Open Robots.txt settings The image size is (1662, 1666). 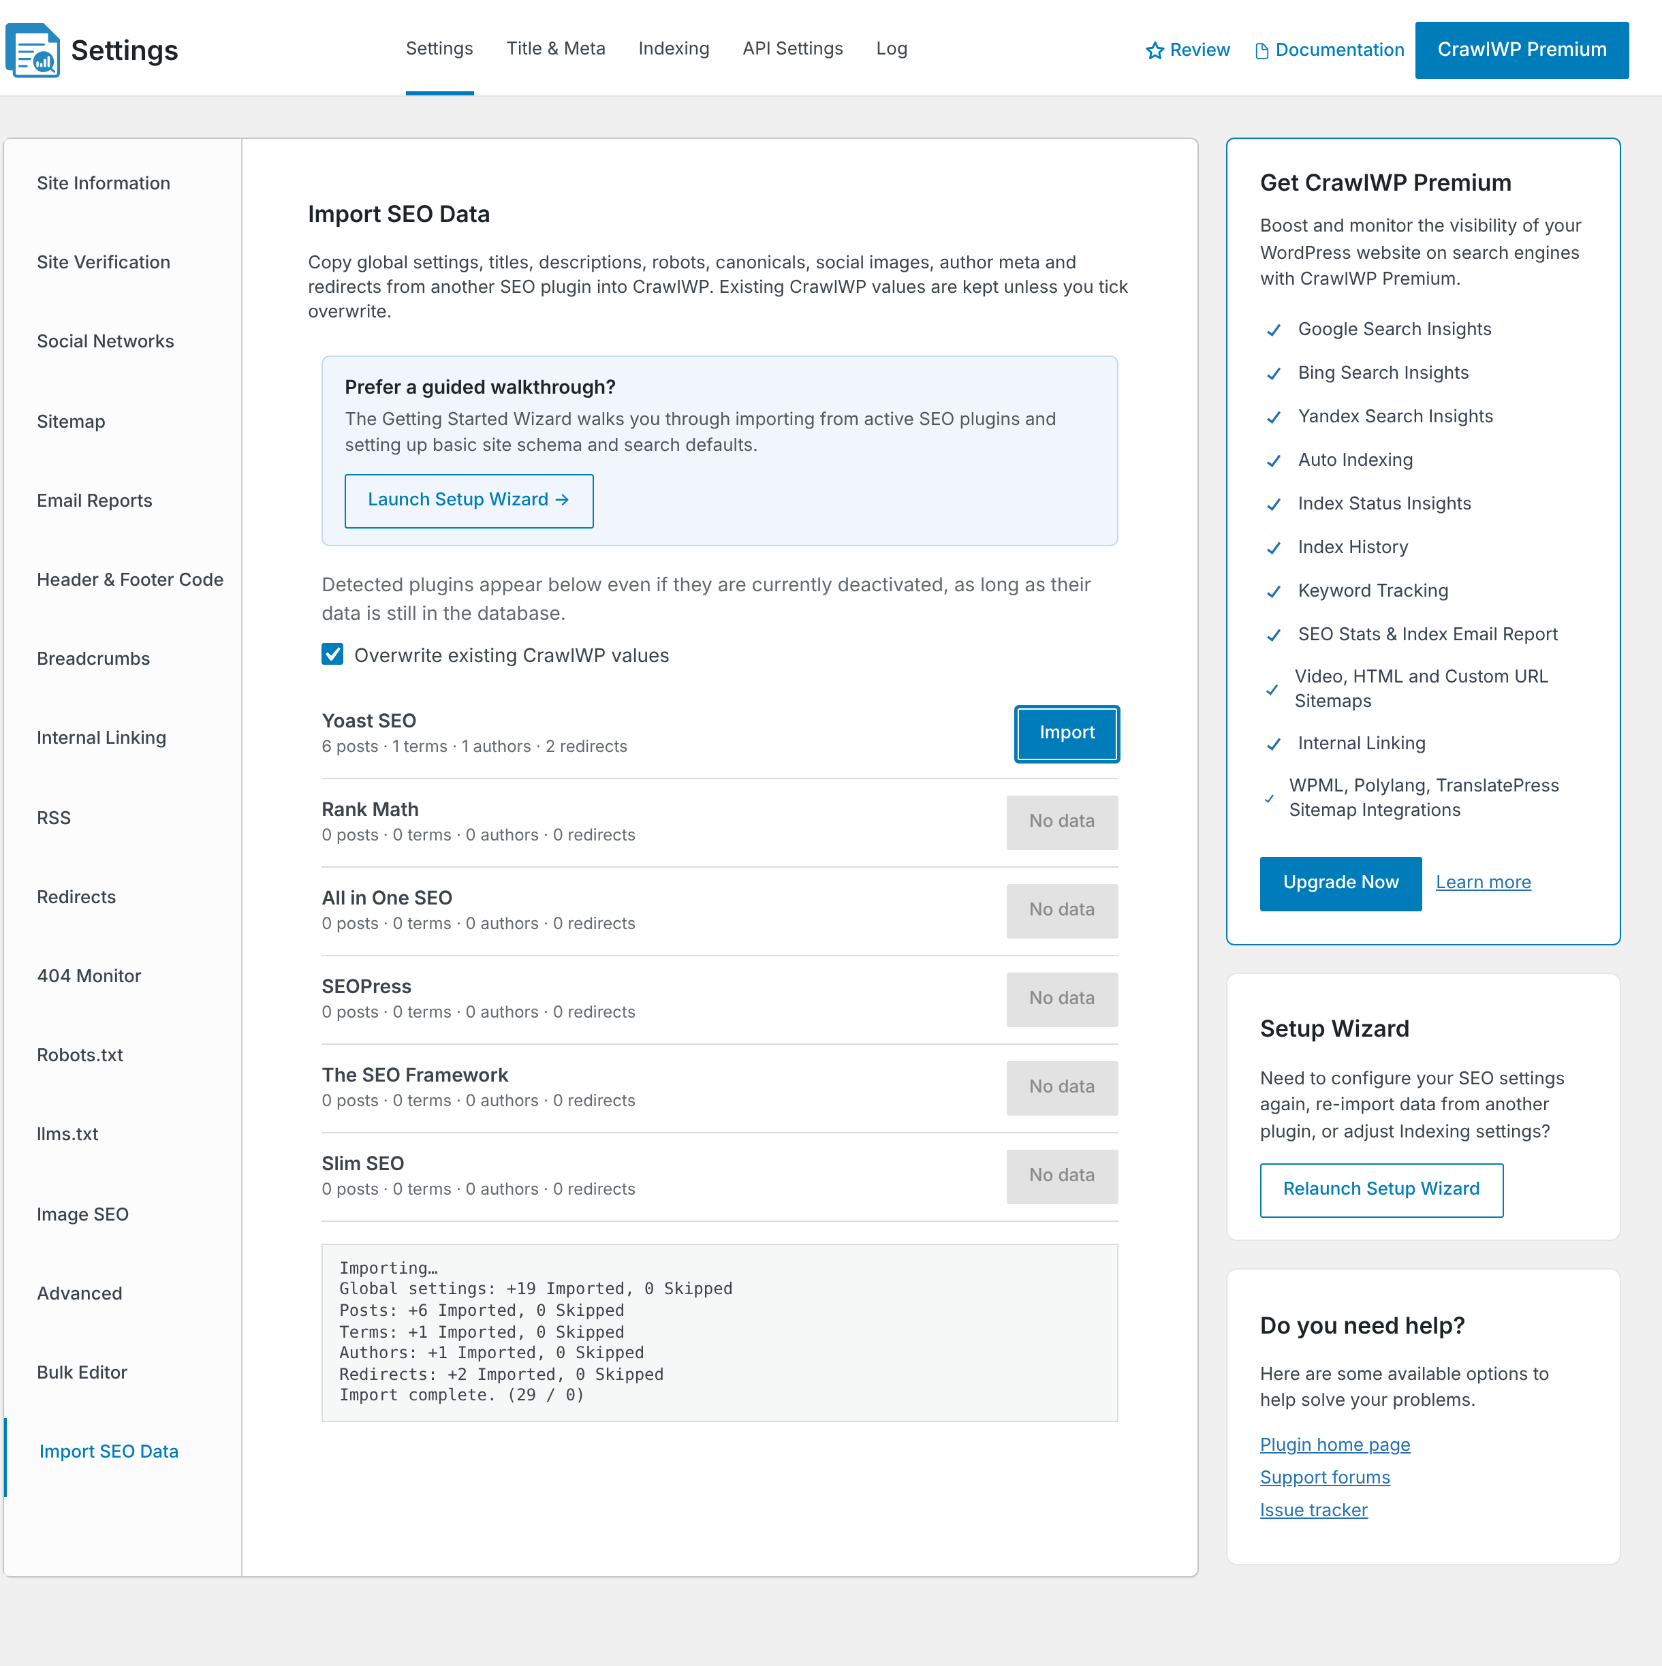[79, 1056]
